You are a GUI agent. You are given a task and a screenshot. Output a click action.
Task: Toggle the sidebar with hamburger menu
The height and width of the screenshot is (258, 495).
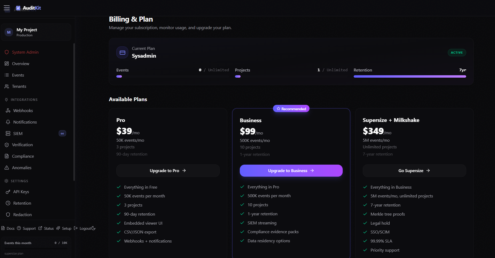click(7, 8)
